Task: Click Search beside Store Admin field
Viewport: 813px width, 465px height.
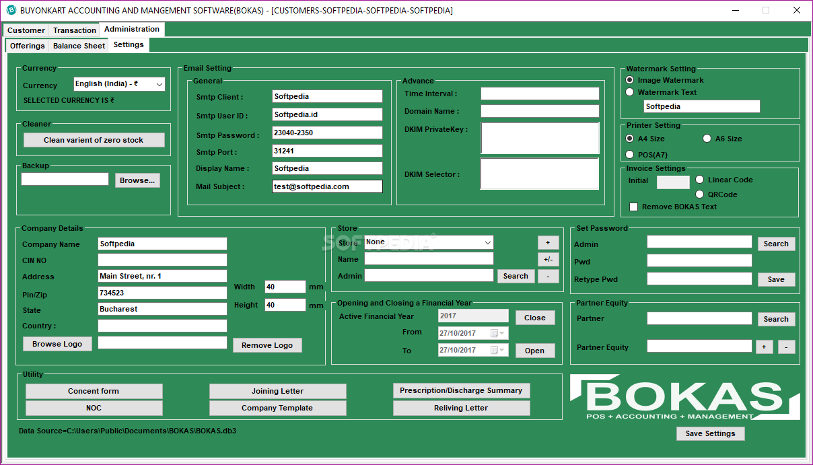Action: pyautogui.click(x=516, y=276)
